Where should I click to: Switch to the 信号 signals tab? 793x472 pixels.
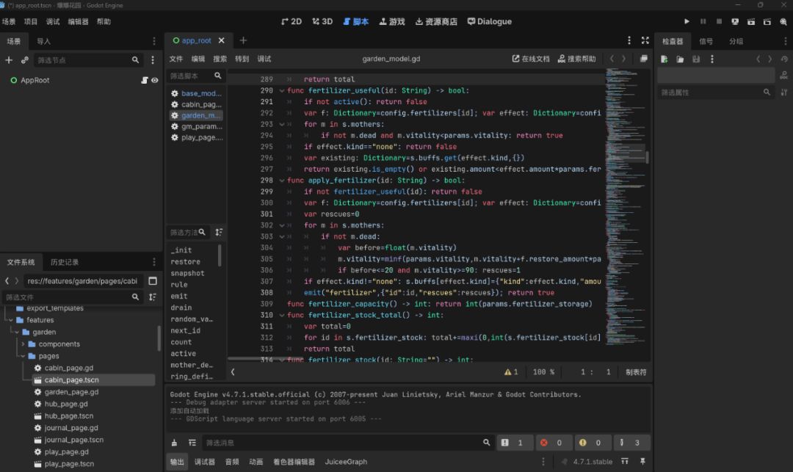706,41
